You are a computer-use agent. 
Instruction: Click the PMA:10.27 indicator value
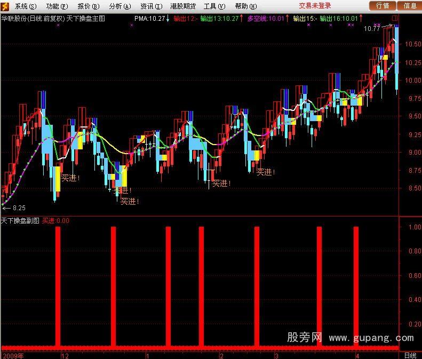(x=149, y=18)
